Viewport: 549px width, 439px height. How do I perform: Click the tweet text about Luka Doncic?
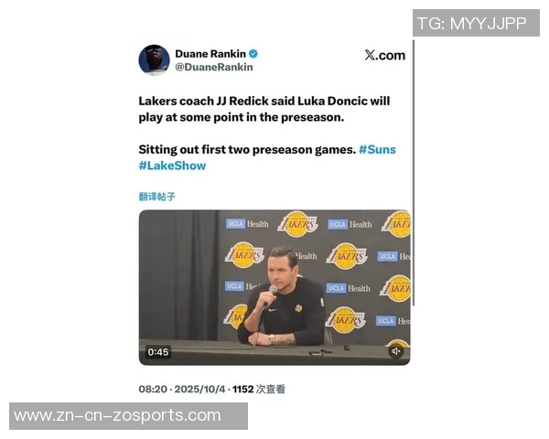tap(264, 109)
